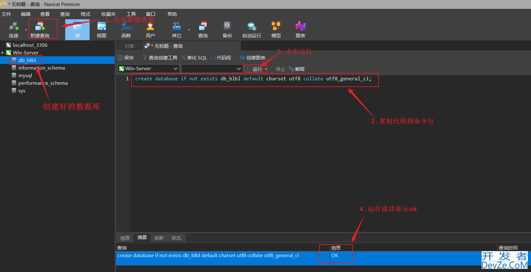Switch to the Summary (摘要) result tab

pos(142,238)
